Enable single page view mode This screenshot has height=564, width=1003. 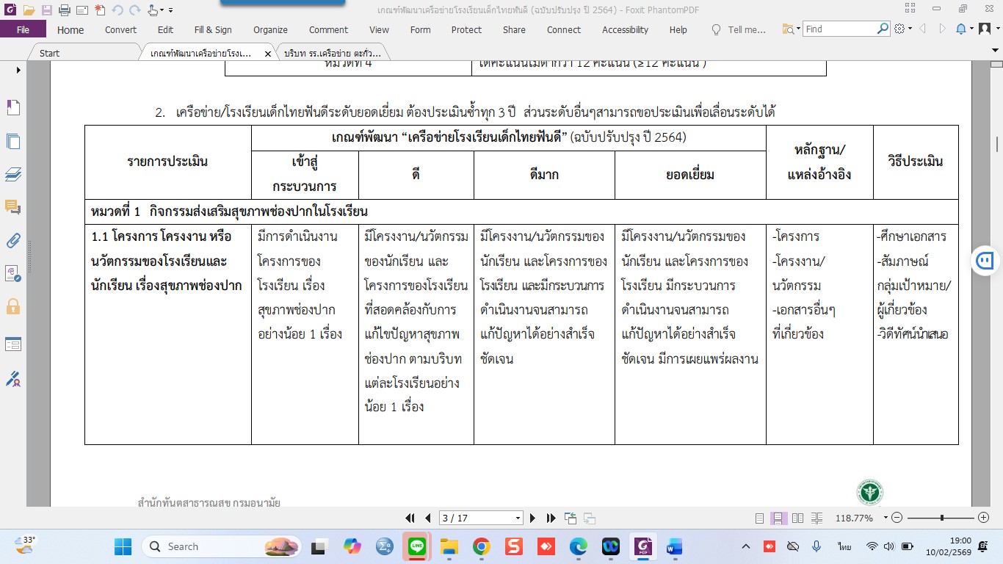point(760,518)
